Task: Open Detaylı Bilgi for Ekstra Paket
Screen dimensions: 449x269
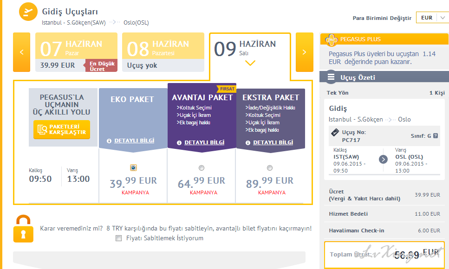Action: (x=273, y=142)
